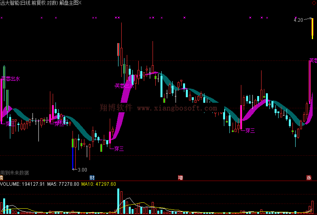Click the 穿三 signal label beside 3.00 low

click(x=119, y=149)
